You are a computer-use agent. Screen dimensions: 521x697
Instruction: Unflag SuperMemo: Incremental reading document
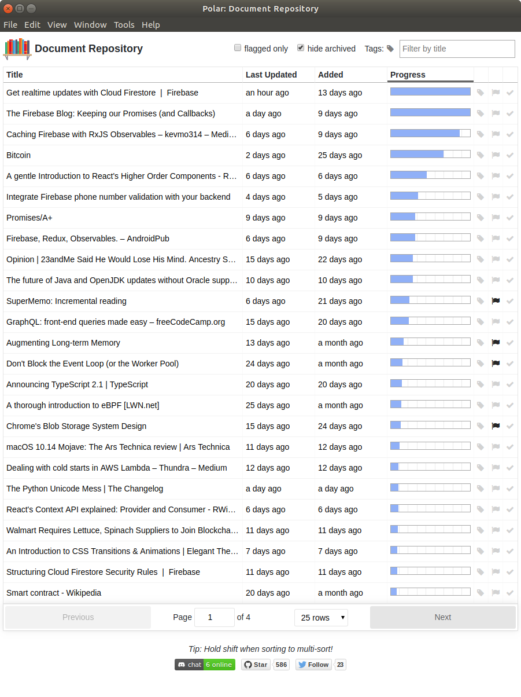tap(496, 301)
